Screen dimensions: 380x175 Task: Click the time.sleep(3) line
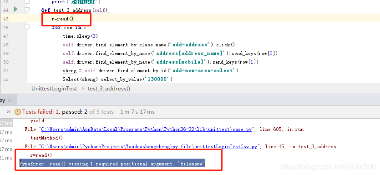(80, 36)
